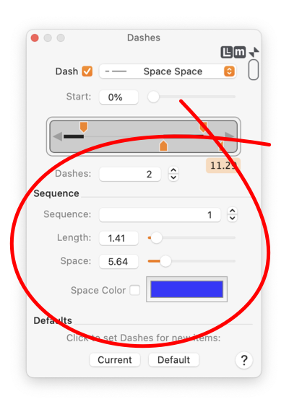
Task: Select first orange dash marker on top
Action: [84, 127]
